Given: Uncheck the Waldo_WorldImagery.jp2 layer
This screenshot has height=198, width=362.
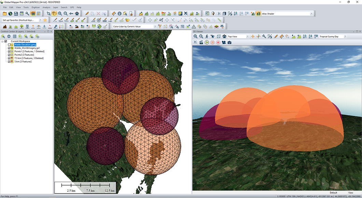Looking at the screenshot, I should [10, 48].
